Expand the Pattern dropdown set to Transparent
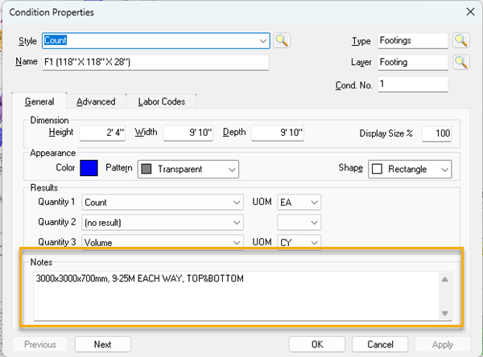The width and height of the screenshot is (483, 357). [x=188, y=169]
